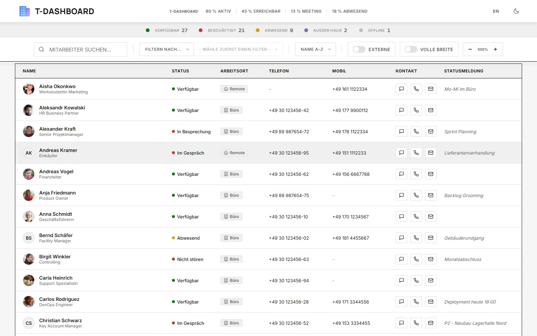This screenshot has width=537, height=336.
Task: Open chat with Anna Schmidt
Action: pos(401,217)
